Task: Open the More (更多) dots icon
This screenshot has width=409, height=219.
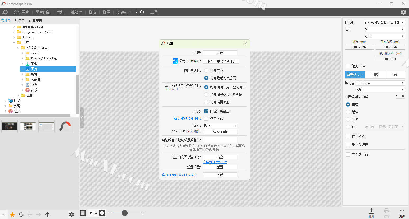Action: (x=402, y=213)
